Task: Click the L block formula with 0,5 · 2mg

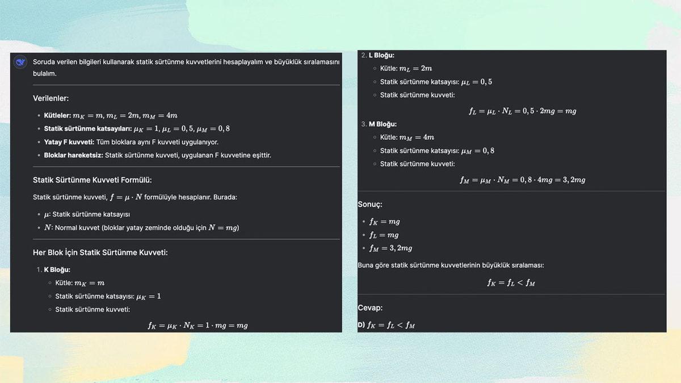Action: (x=522, y=111)
